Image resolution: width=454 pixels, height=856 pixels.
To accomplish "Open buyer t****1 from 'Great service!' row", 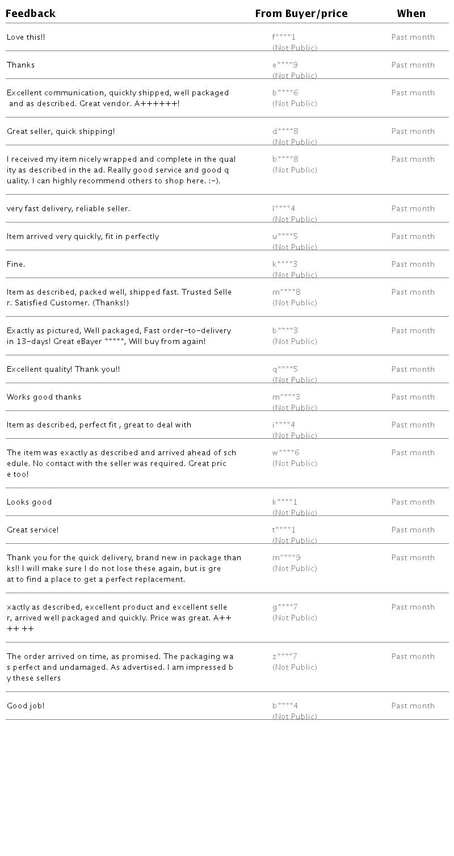I will (284, 530).
